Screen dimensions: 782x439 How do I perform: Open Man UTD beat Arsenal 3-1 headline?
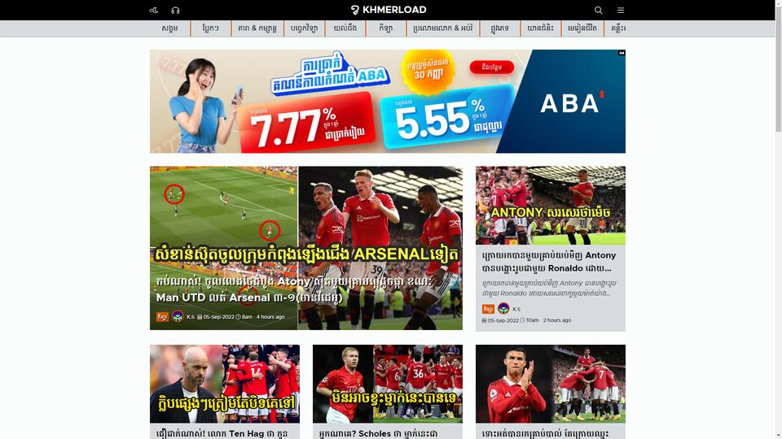tap(294, 289)
